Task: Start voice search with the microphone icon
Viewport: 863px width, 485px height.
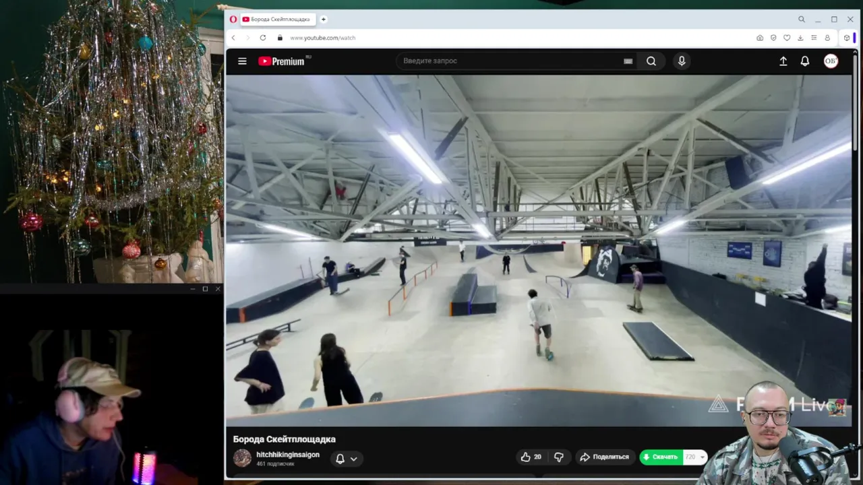Action: 682,61
